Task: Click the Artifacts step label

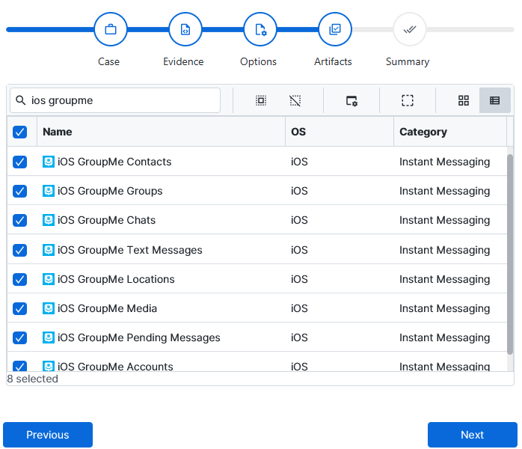Action: click(x=333, y=61)
